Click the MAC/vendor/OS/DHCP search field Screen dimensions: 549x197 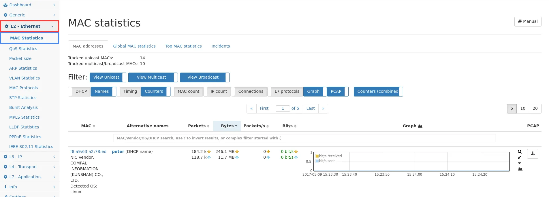[x=304, y=138]
